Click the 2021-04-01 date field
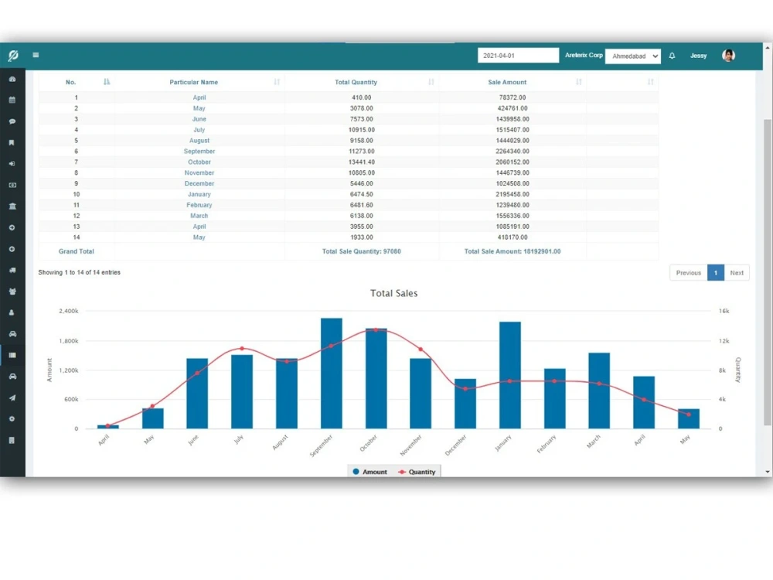Image resolution: width=773 pixels, height=580 pixels. [518, 56]
